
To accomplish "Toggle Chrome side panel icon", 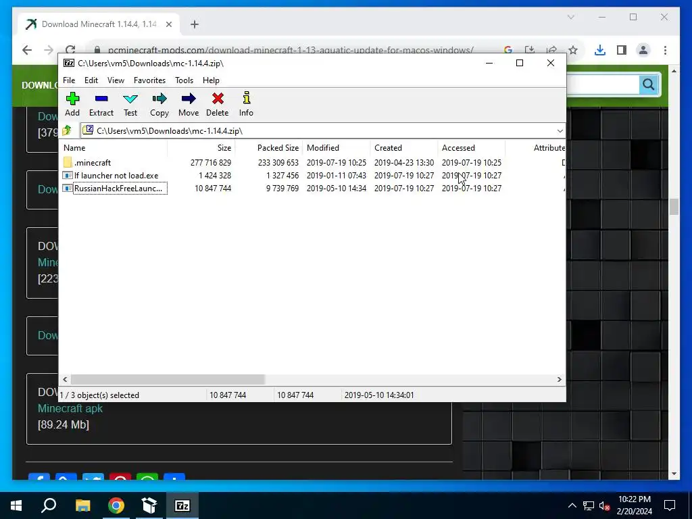I will tap(622, 50).
